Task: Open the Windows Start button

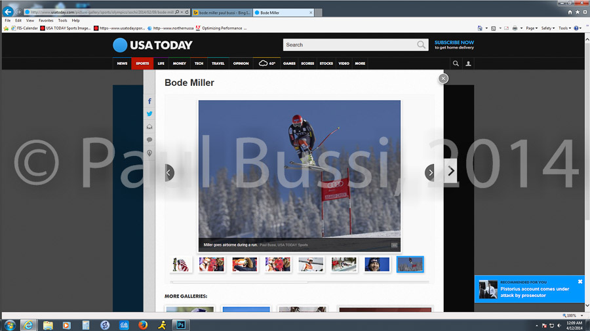Action: (x=10, y=325)
